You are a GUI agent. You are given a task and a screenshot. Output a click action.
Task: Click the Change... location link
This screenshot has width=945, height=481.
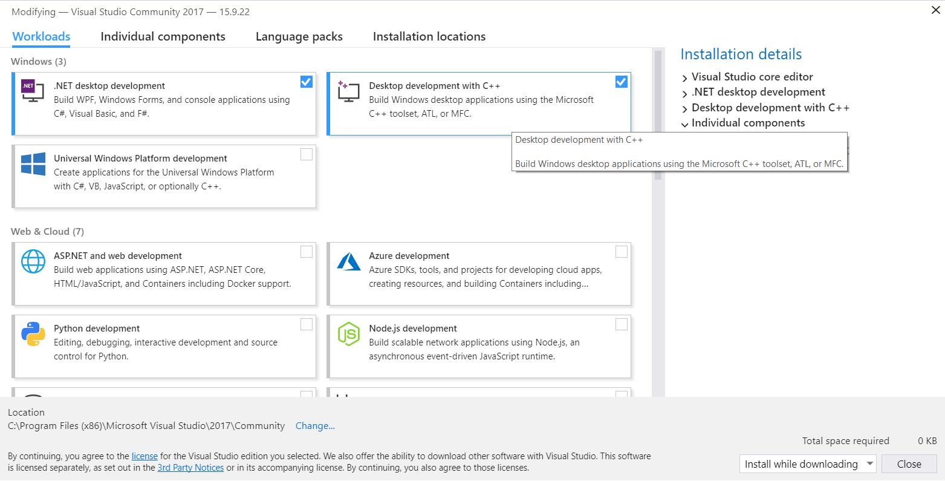click(x=315, y=426)
